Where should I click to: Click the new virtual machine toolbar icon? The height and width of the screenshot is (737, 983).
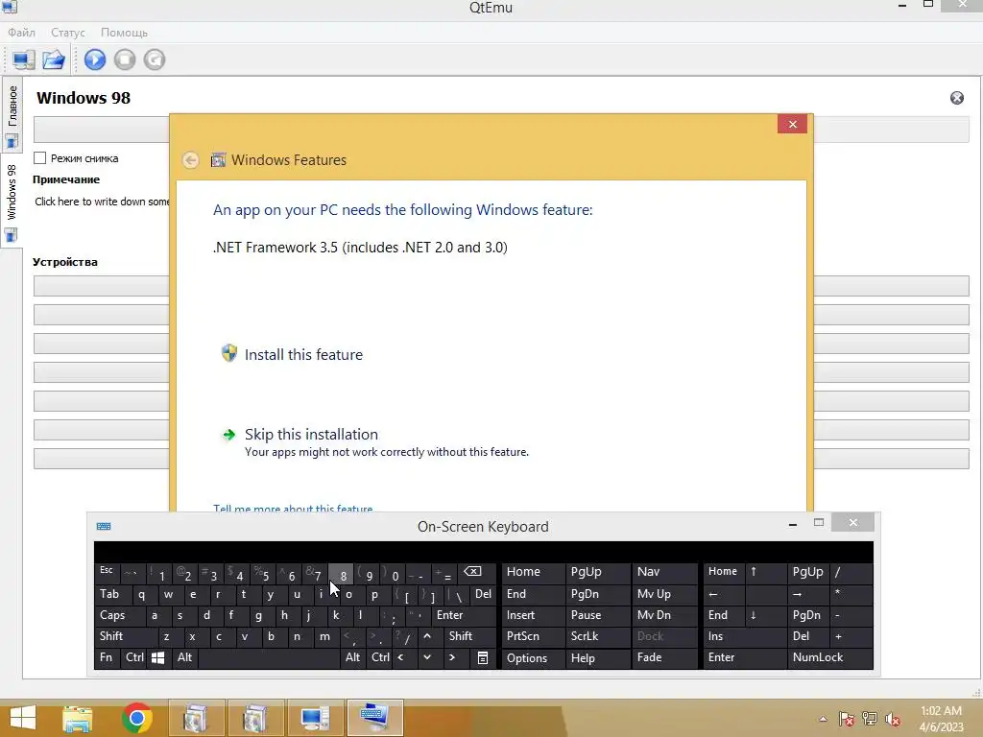[24, 59]
